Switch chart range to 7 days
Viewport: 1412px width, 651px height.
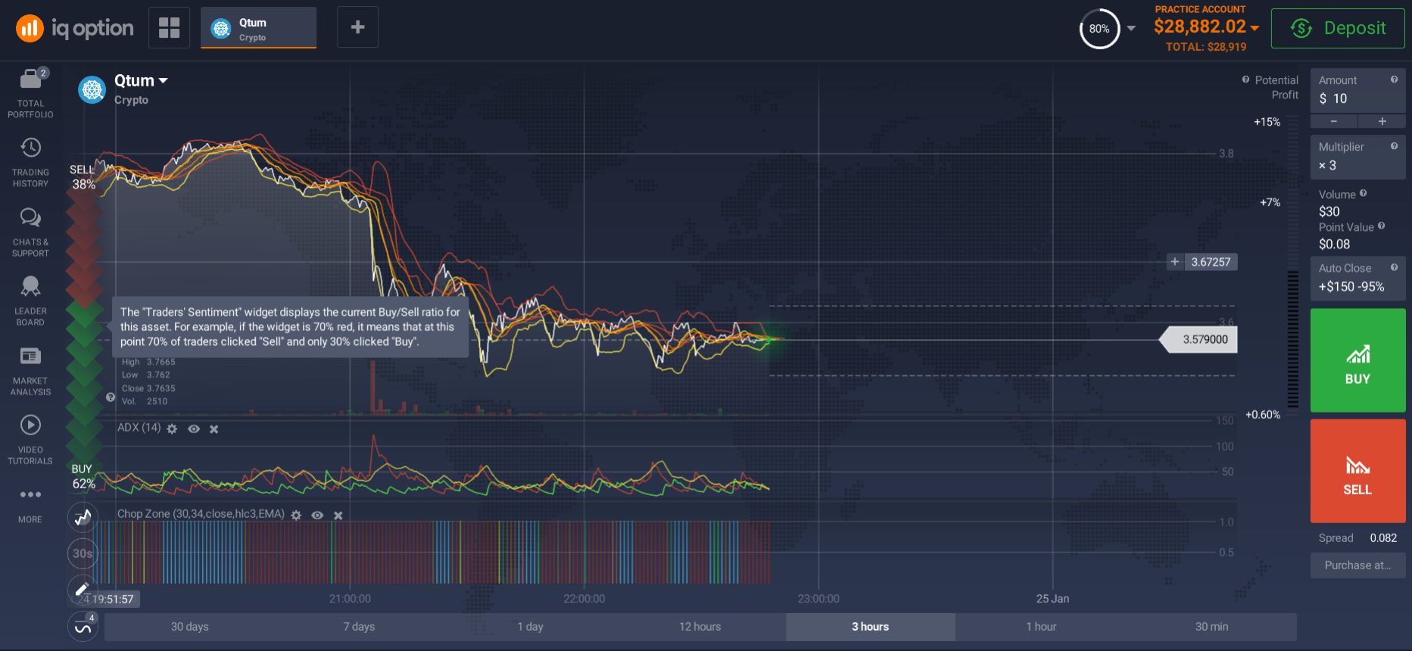click(359, 627)
